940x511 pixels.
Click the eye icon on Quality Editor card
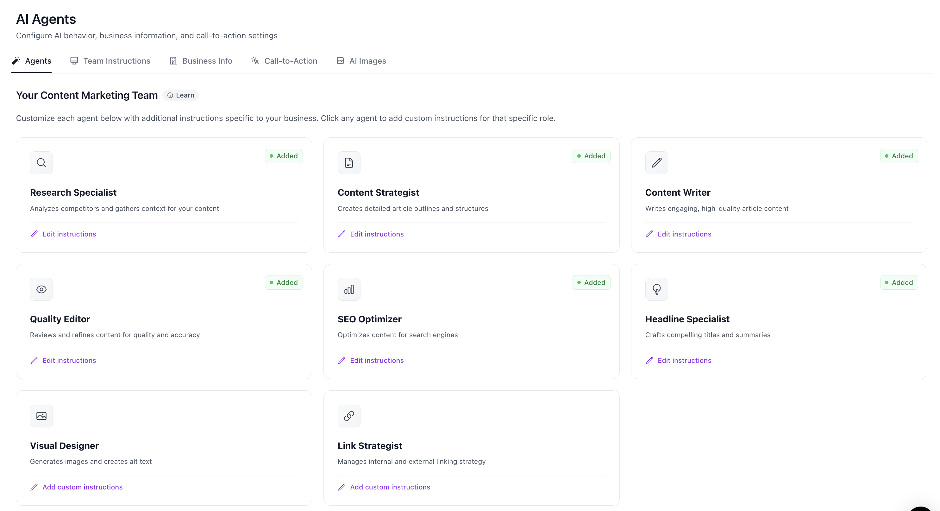pyautogui.click(x=41, y=289)
